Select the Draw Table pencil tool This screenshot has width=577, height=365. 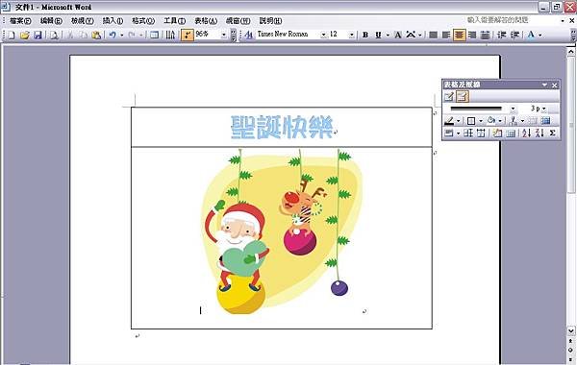448,97
